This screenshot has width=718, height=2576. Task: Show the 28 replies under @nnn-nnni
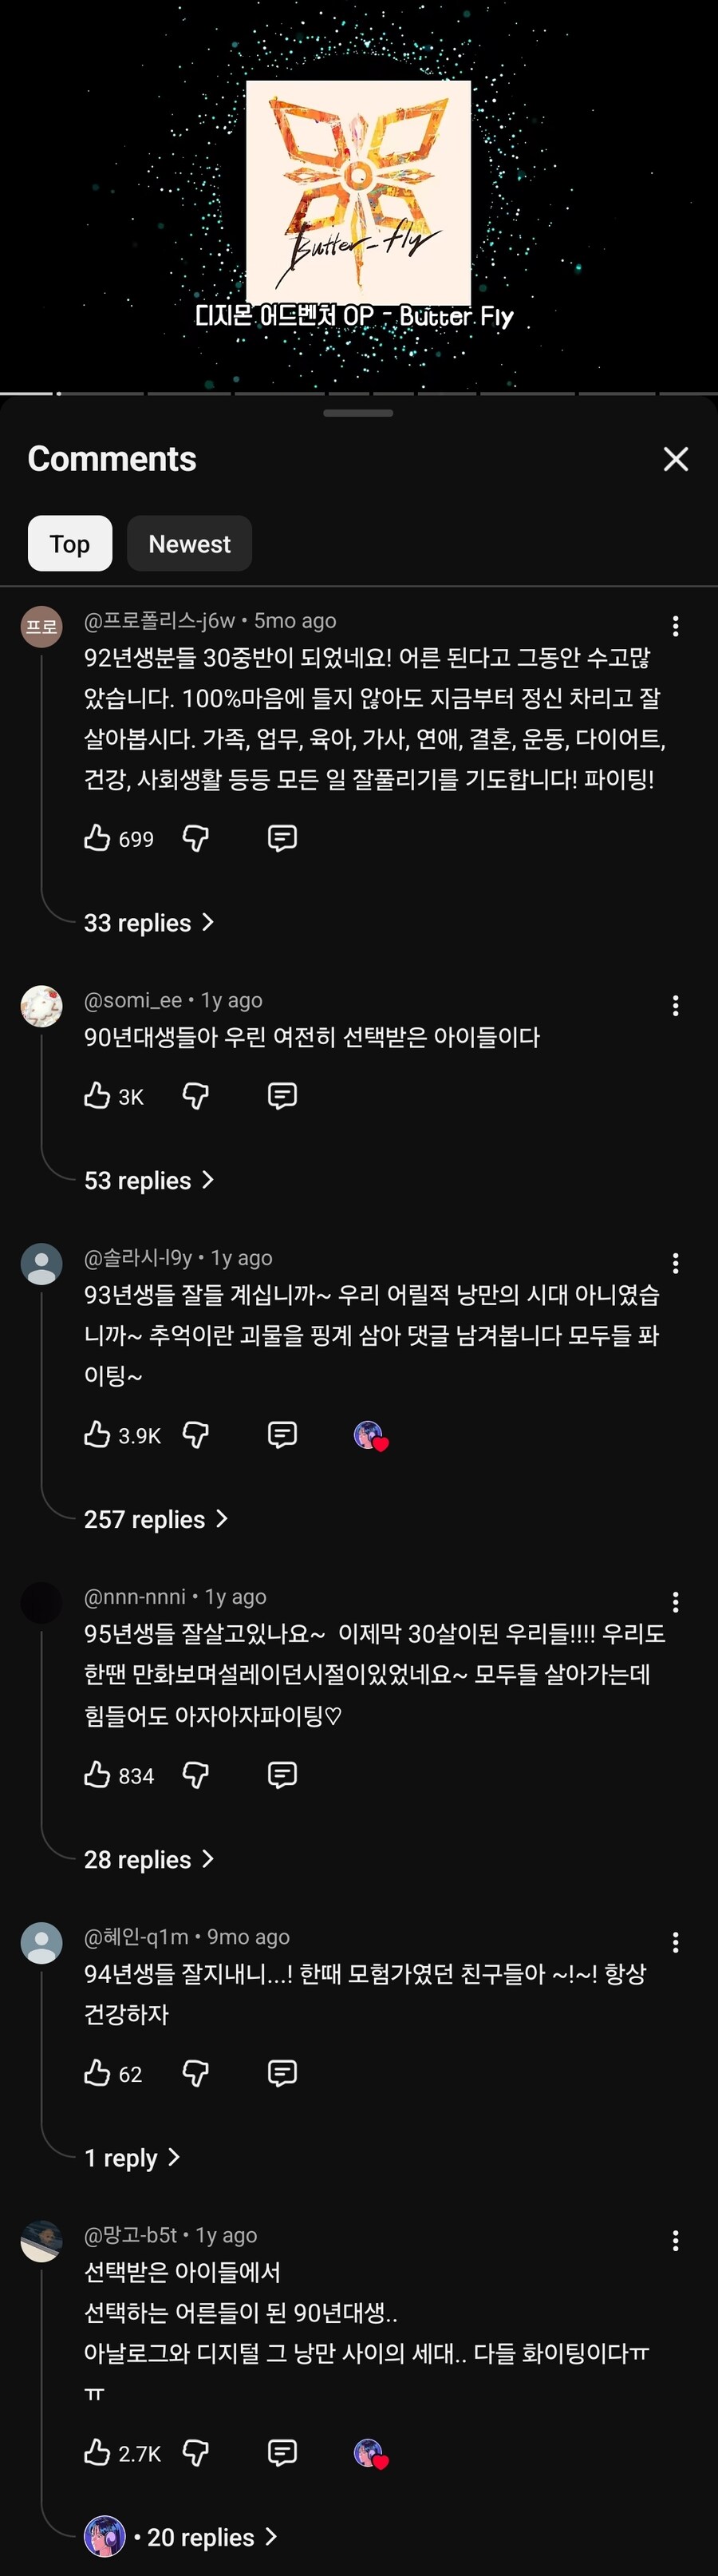(x=148, y=1859)
